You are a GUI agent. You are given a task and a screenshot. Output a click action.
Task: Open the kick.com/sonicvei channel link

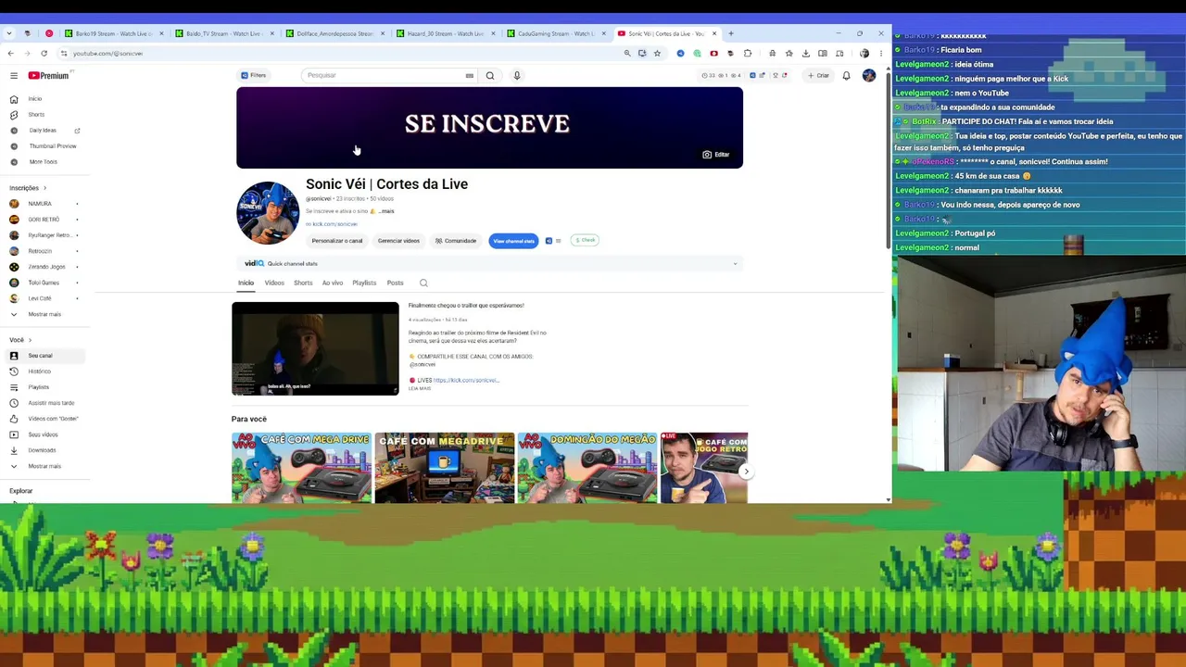pyautogui.click(x=334, y=224)
